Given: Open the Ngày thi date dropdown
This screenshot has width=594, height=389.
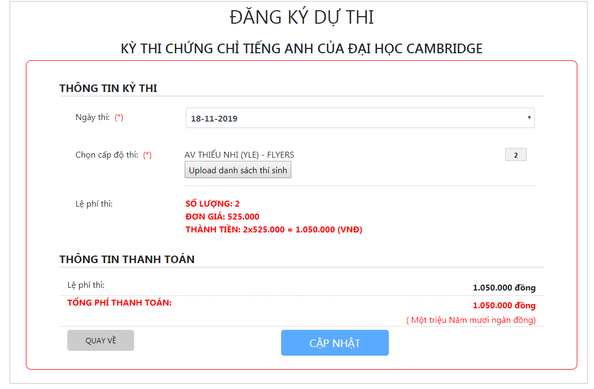Looking at the screenshot, I should click(360, 118).
